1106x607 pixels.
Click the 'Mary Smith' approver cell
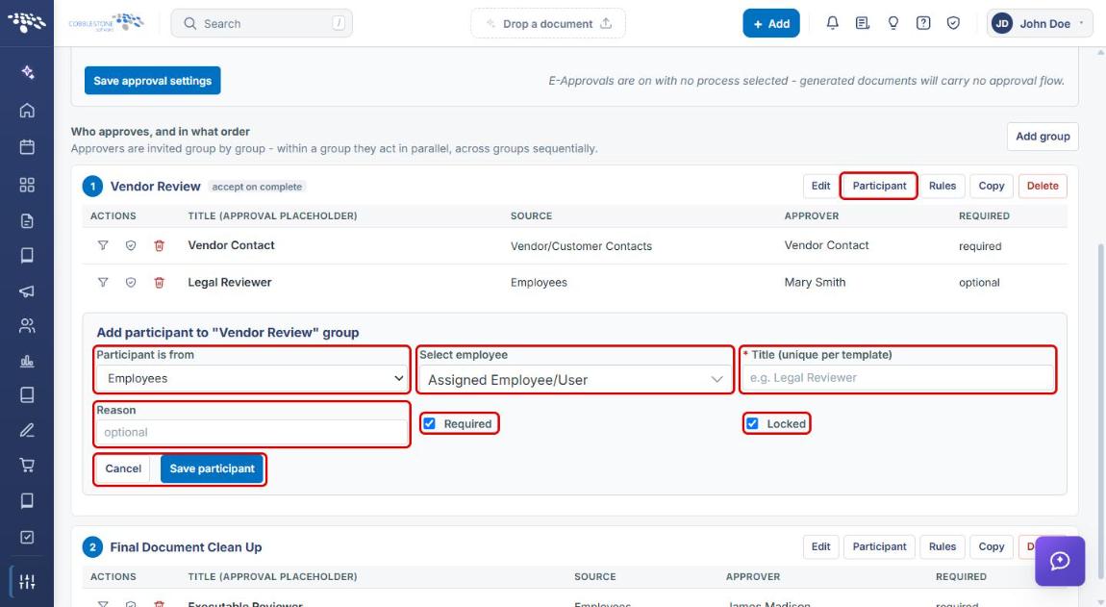(x=815, y=282)
